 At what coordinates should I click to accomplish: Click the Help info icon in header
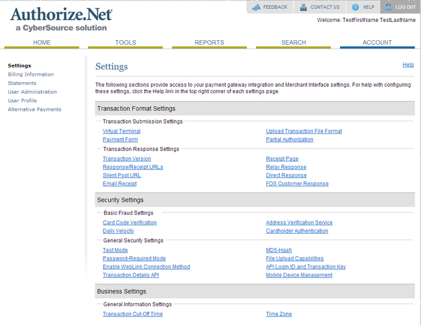(x=356, y=7)
